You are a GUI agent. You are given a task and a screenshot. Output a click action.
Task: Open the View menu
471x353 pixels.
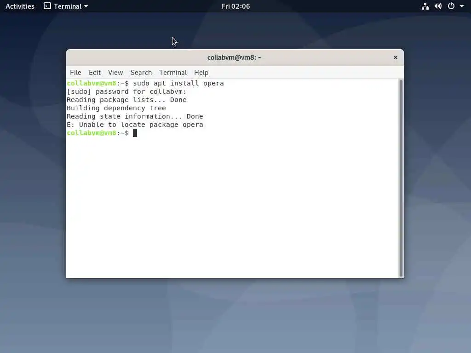(115, 73)
